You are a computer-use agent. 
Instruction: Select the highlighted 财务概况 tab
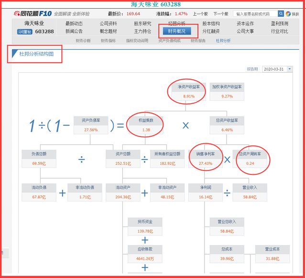click(x=177, y=31)
